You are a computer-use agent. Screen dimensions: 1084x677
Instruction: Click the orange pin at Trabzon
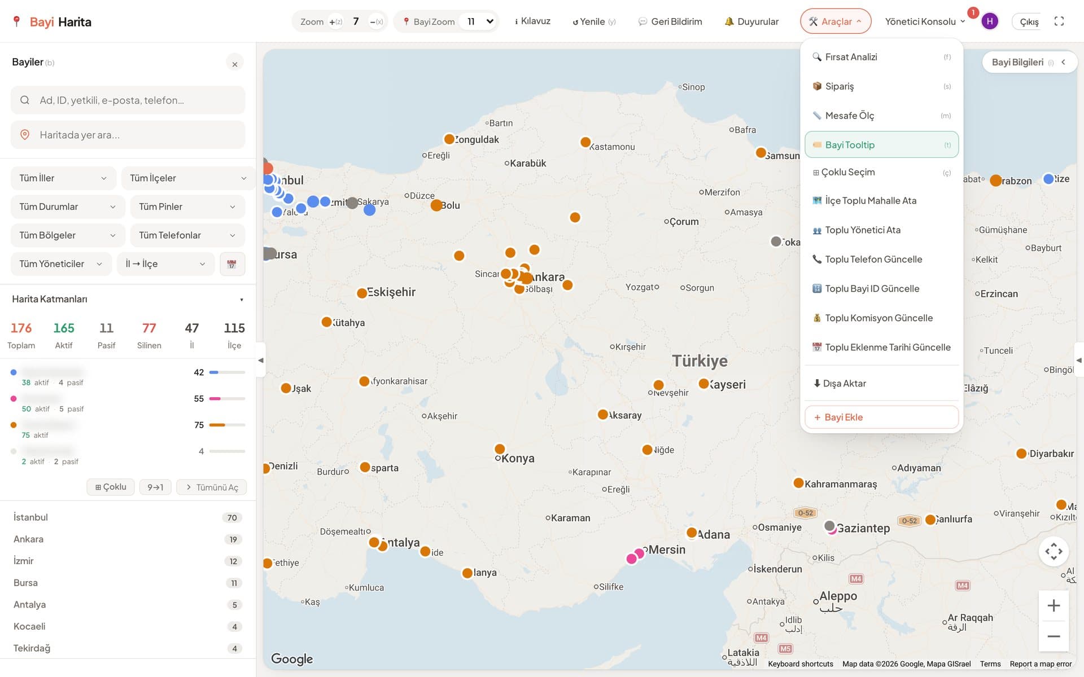(x=996, y=181)
